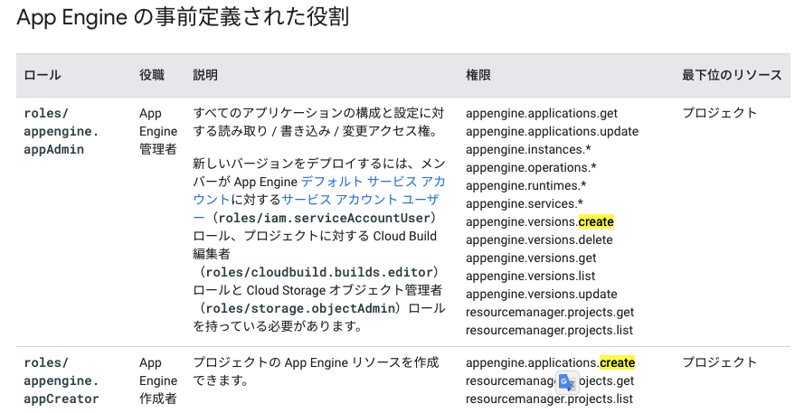Screen dimensions: 804x413
Task: Click appengine.versions.update permission
Action: pyautogui.click(x=542, y=294)
